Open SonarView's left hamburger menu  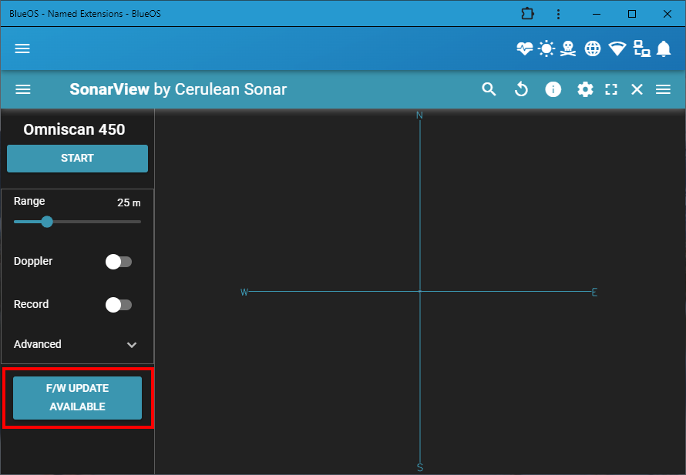[22, 89]
